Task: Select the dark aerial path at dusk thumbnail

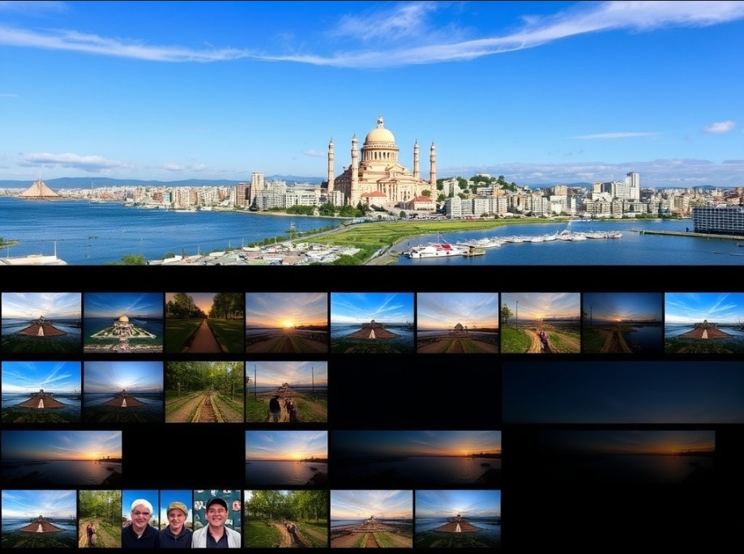Action: coord(622,322)
